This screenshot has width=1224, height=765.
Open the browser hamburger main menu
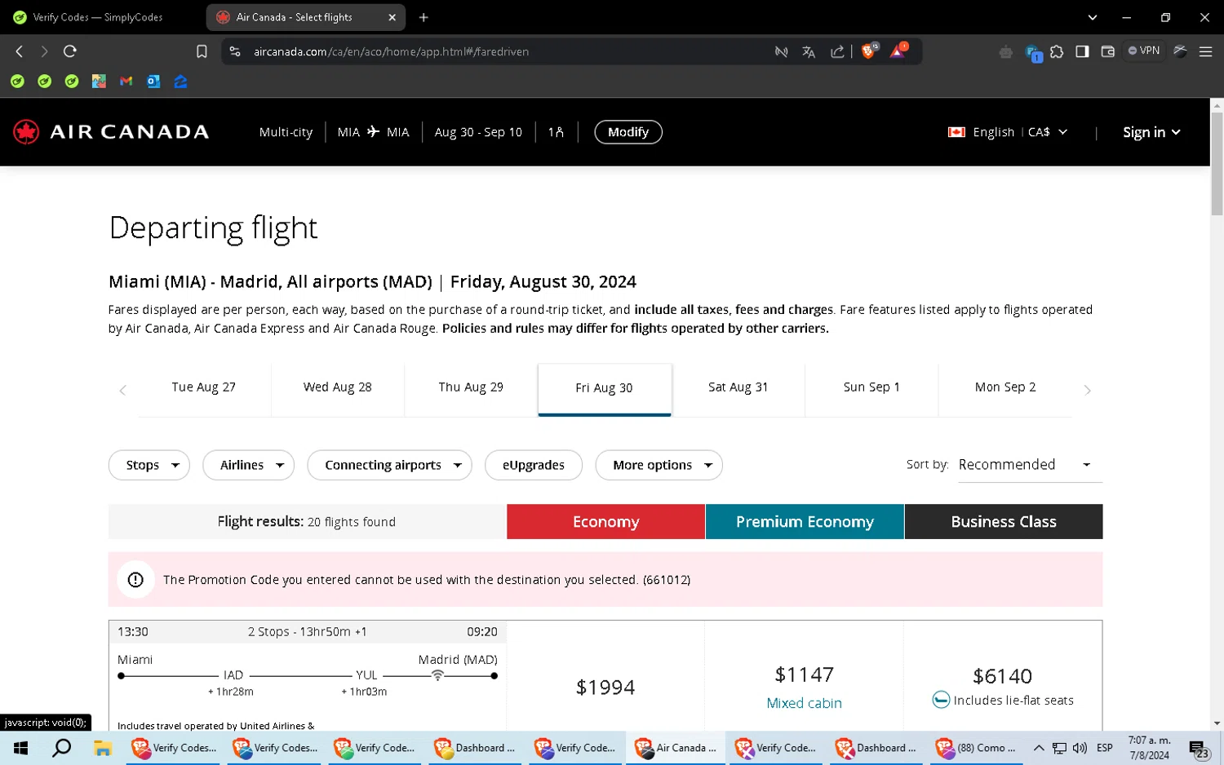point(1205,51)
